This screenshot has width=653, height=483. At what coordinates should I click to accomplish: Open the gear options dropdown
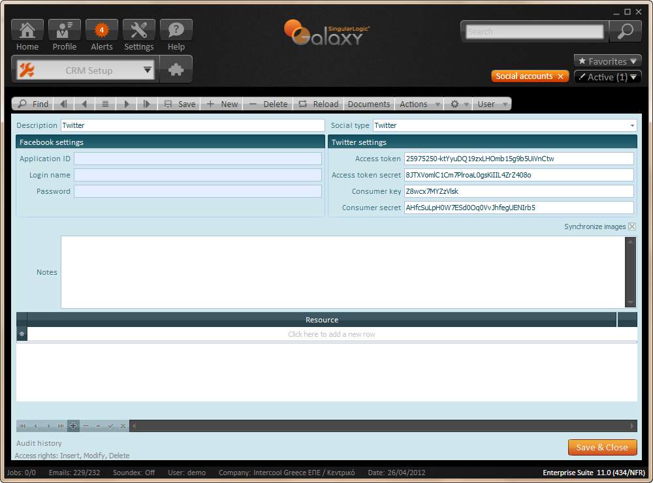pyautogui.click(x=458, y=104)
